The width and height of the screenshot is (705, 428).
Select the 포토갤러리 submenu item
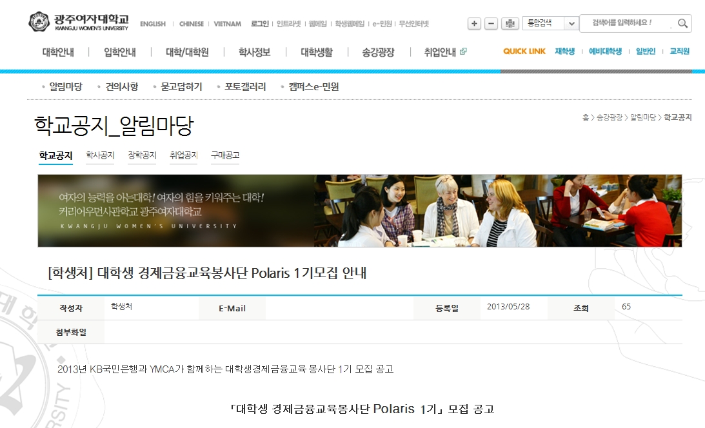pos(245,86)
